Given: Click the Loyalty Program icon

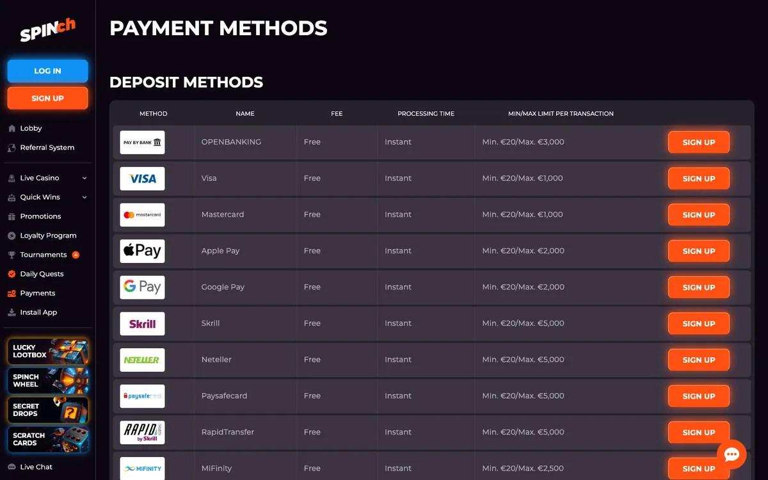Looking at the screenshot, I should (12, 236).
